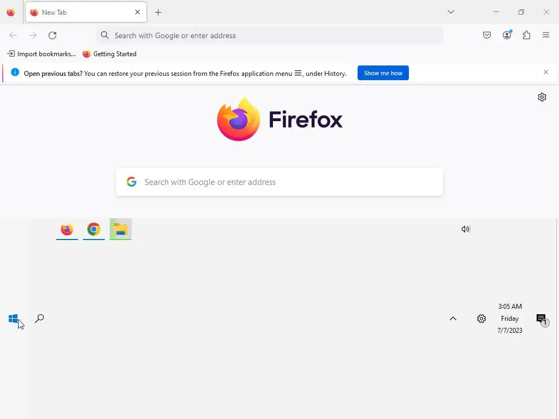Open the Firefox application hamburger menu
559x419 pixels.
pos(545,35)
